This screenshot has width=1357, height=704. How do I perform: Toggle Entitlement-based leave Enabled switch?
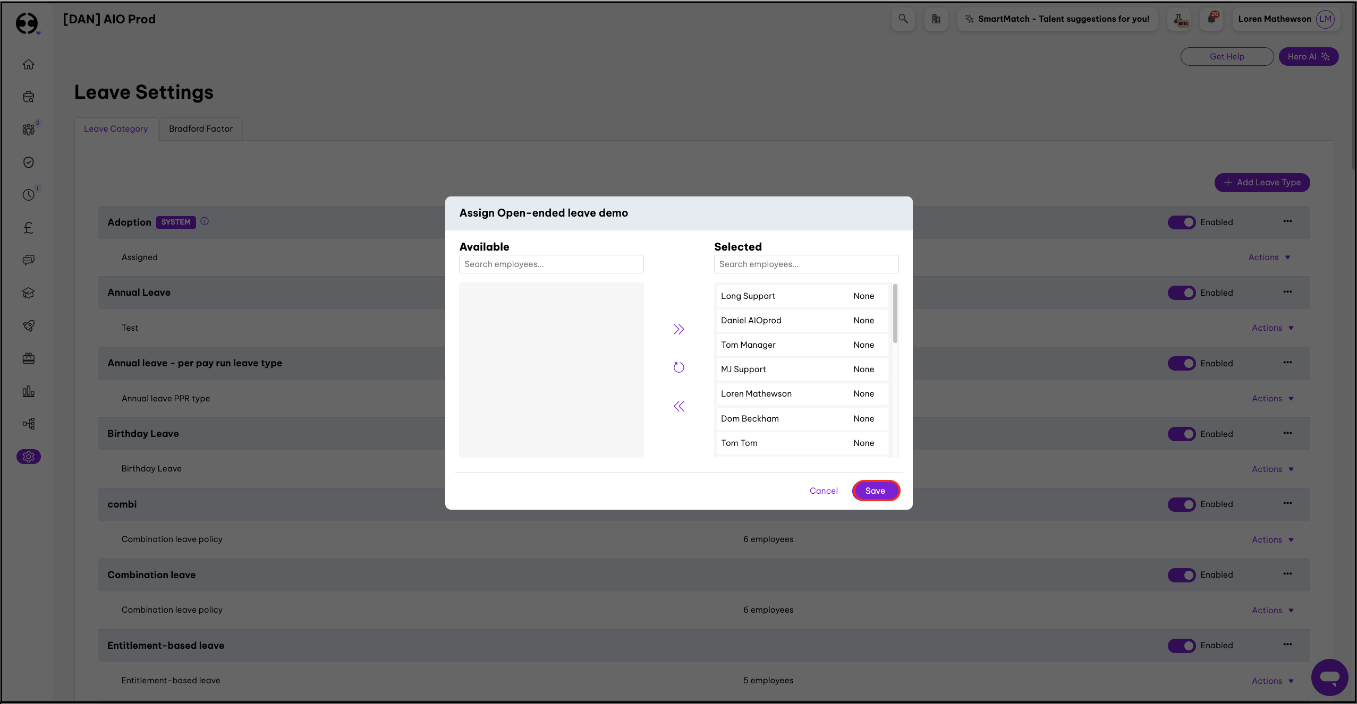coord(1181,646)
